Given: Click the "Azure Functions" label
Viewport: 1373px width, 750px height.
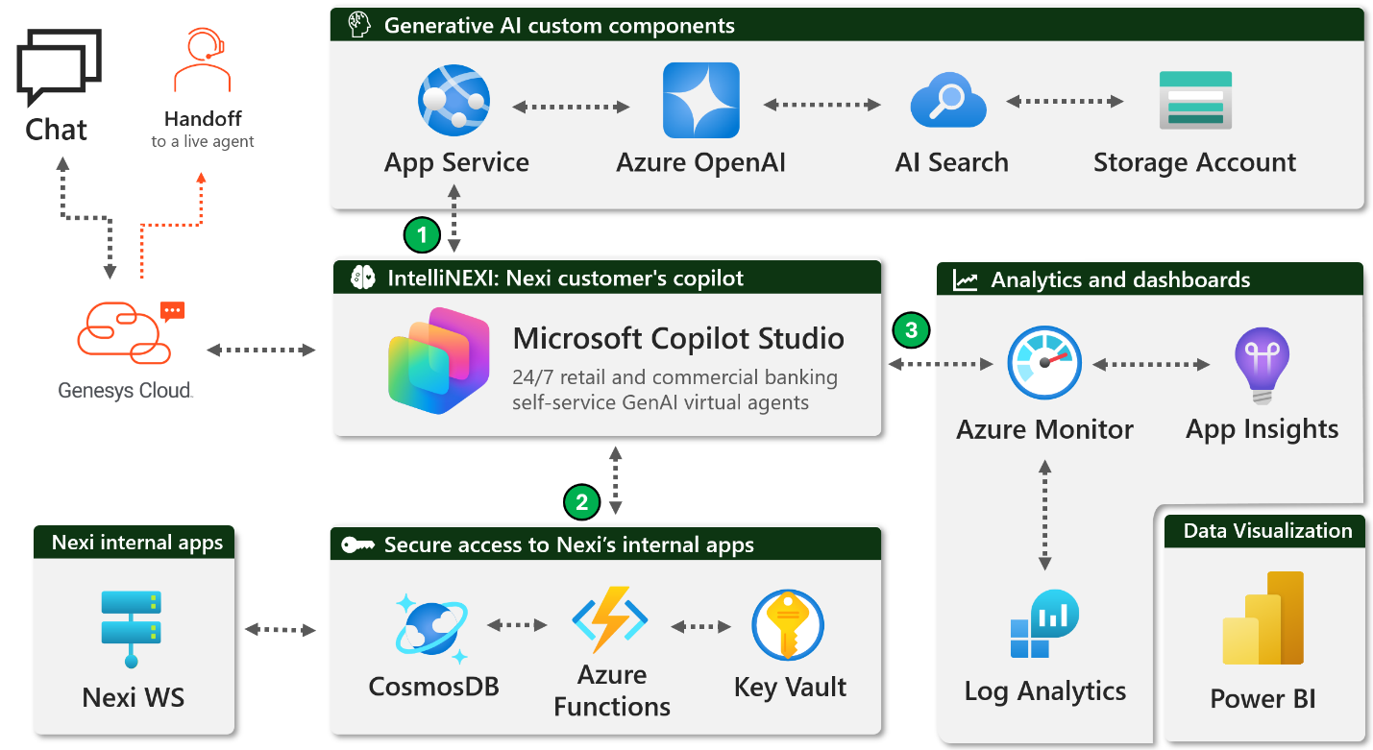Looking at the screenshot, I should pyautogui.click(x=611, y=690).
